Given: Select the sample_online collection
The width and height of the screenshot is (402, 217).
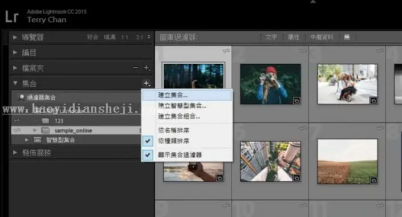Looking at the screenshot, I should pyautogui.click(x=76, y=130).
